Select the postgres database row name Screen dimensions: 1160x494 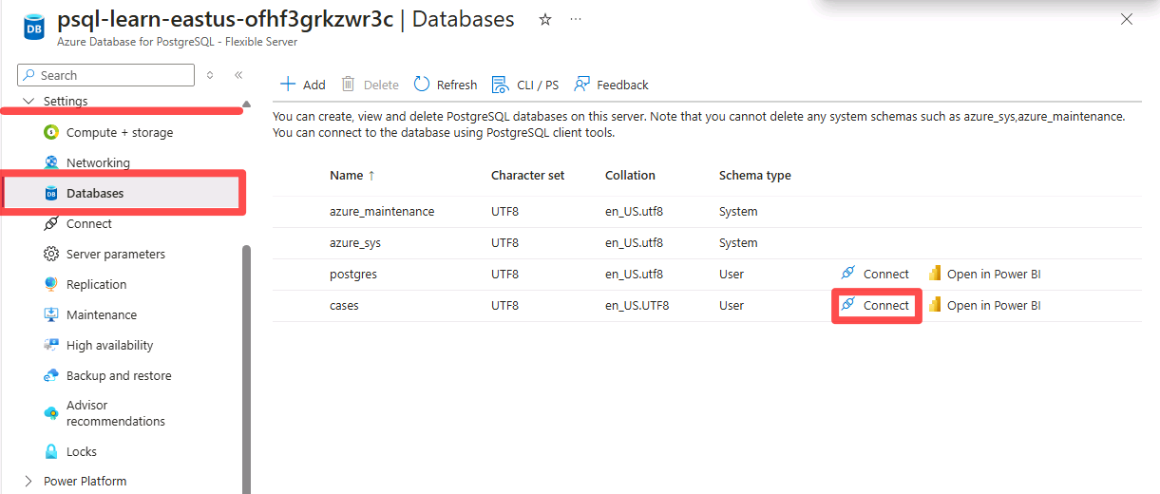tap(353, 274)
